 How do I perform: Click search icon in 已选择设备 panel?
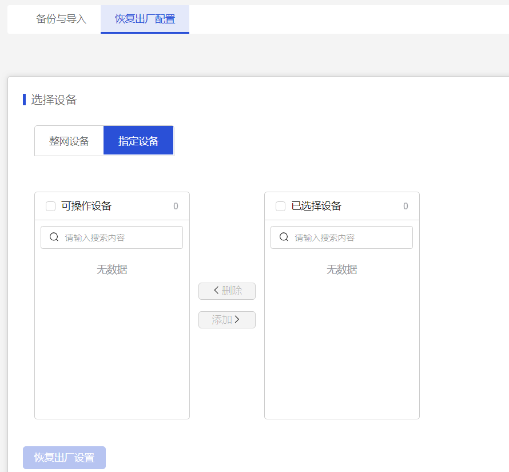coord(284,237)
